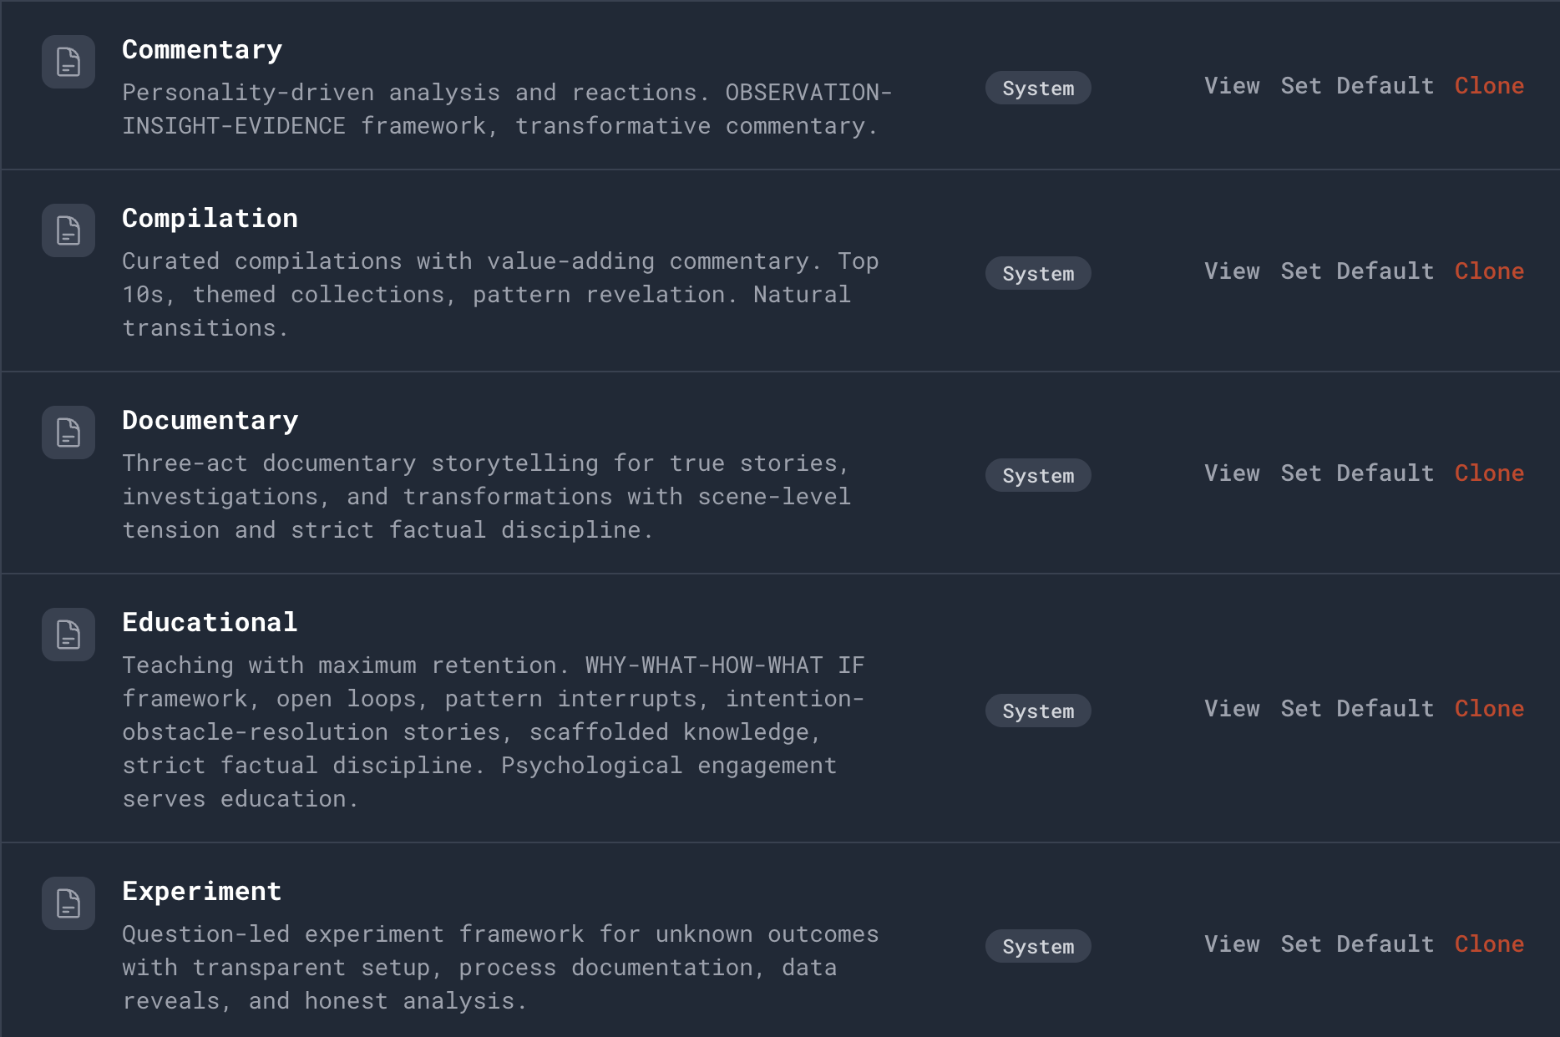This screenshot has height=1037, width=1560.
Task: Set Educational as the default template
Action: [x=1357, y=708]
